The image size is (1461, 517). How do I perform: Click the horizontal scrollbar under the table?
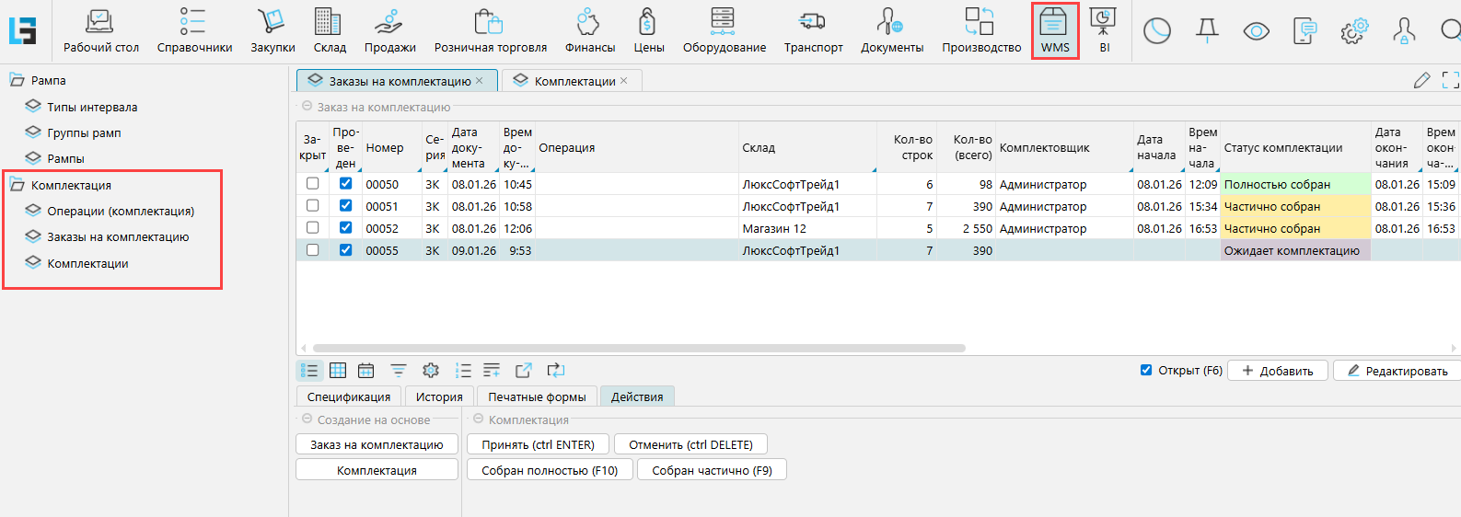coord(639,349)
